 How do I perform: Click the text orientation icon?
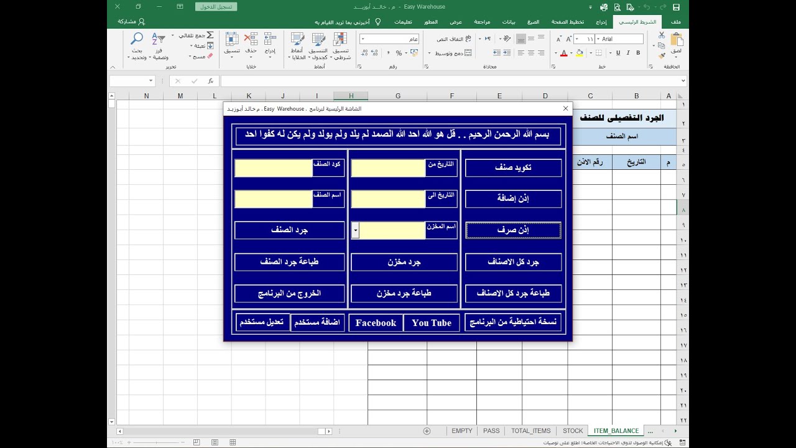point(507,39)
